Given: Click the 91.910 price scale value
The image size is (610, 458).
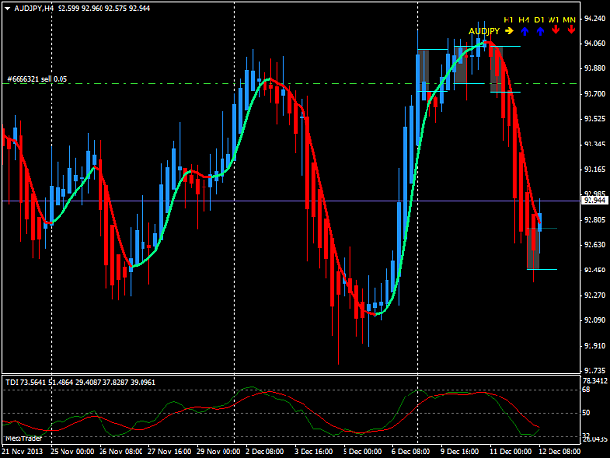Looking at the screenshot, I should click(594, 346).
